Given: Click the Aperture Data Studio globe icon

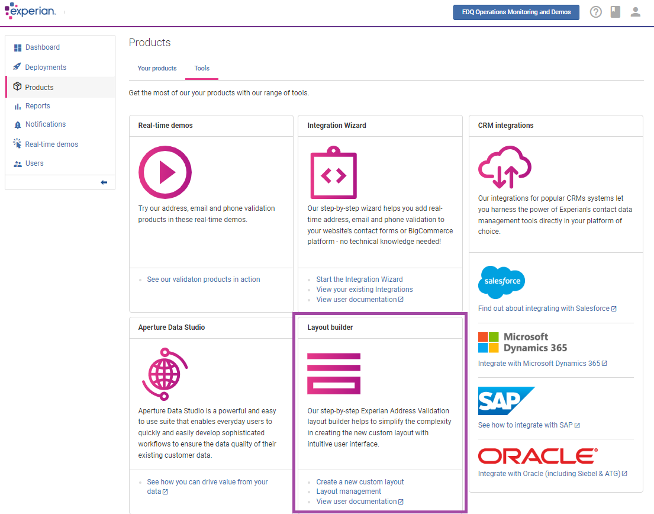Looking at the screenshot, I should (165, 374).
